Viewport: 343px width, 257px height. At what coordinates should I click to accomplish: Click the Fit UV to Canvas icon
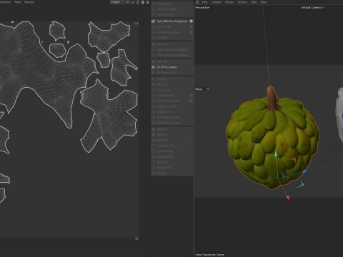pyautogui.click(x=154, y=67)
